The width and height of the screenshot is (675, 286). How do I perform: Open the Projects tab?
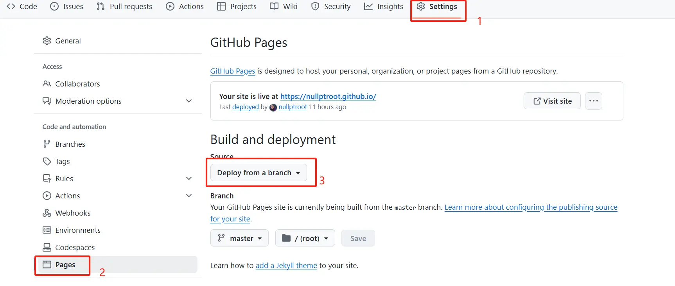(237, 6)
